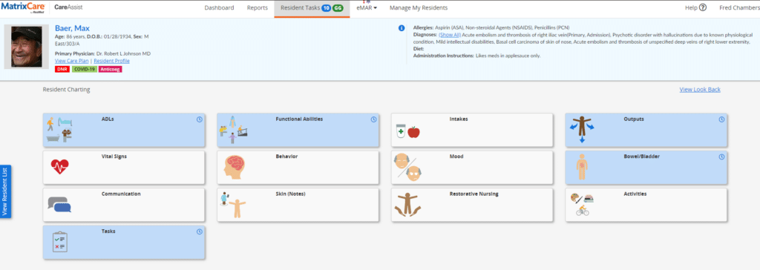The width and height of the screenshot is (760, 270).
Task: Open Manage My Residents tab
Action: click(x=419, y=7)
